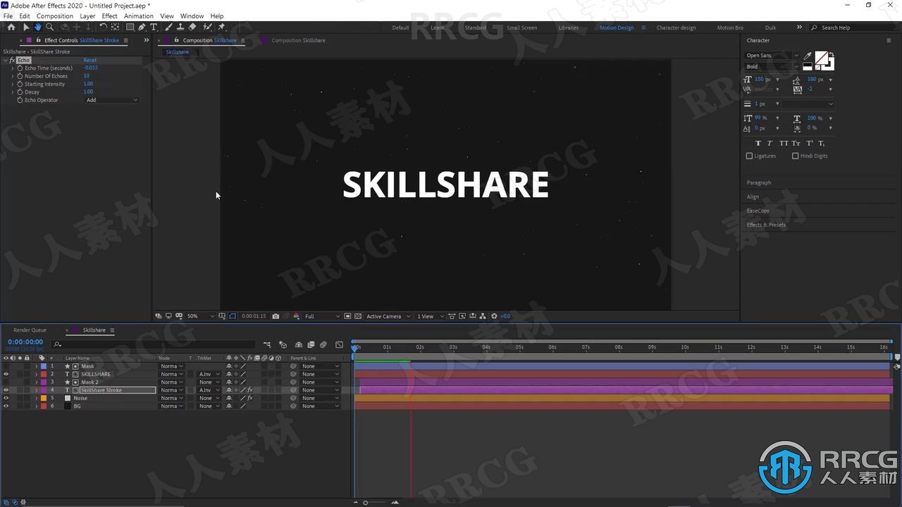
Task: Click the eyedropper in Character panel
Action: coord(808,56)
